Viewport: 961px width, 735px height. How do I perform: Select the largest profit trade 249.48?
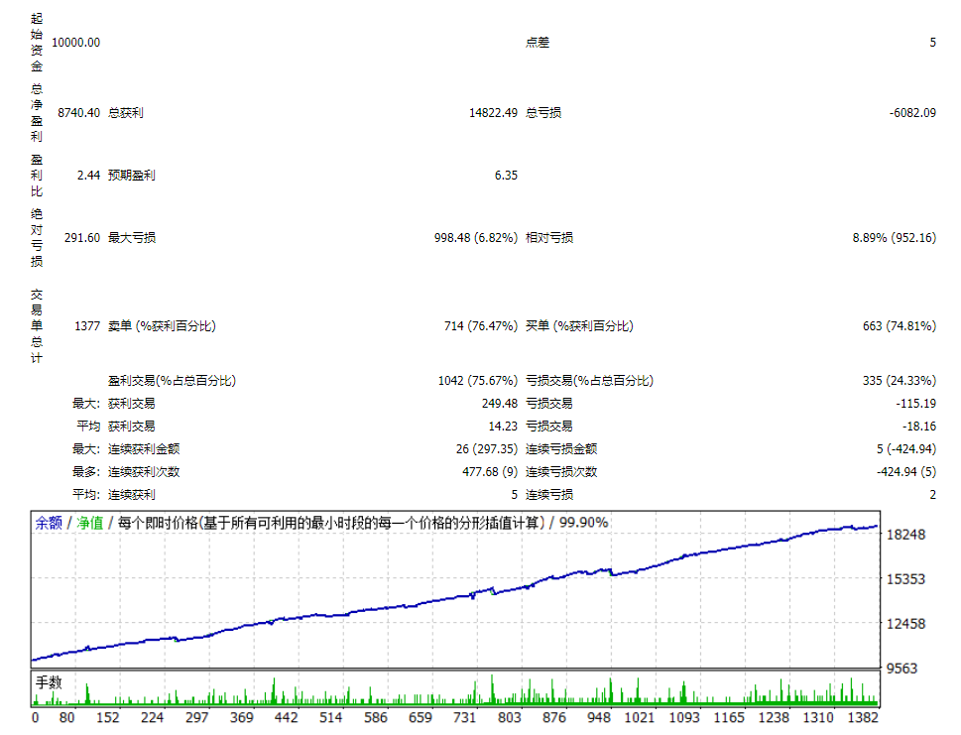[x=499, y=404]
